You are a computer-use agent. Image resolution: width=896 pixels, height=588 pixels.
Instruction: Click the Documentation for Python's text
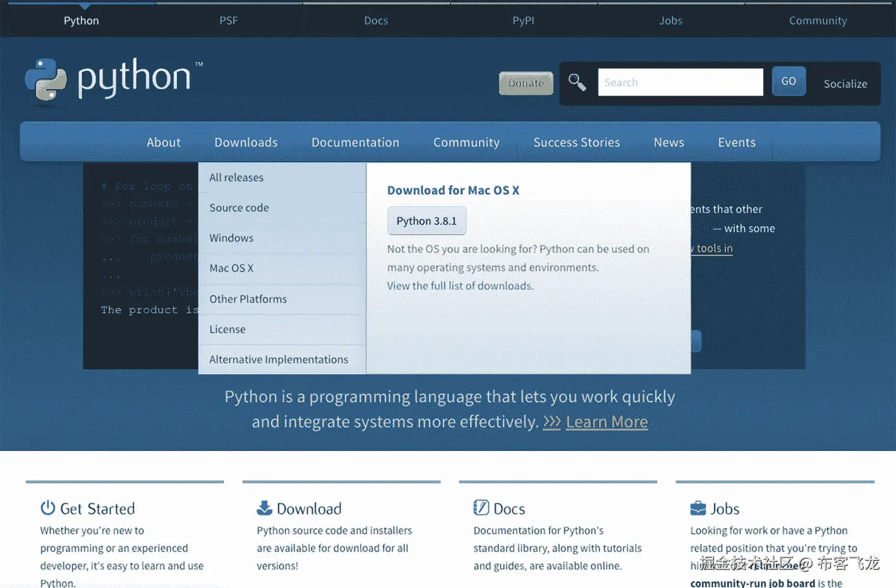click(x=557, y=548)
